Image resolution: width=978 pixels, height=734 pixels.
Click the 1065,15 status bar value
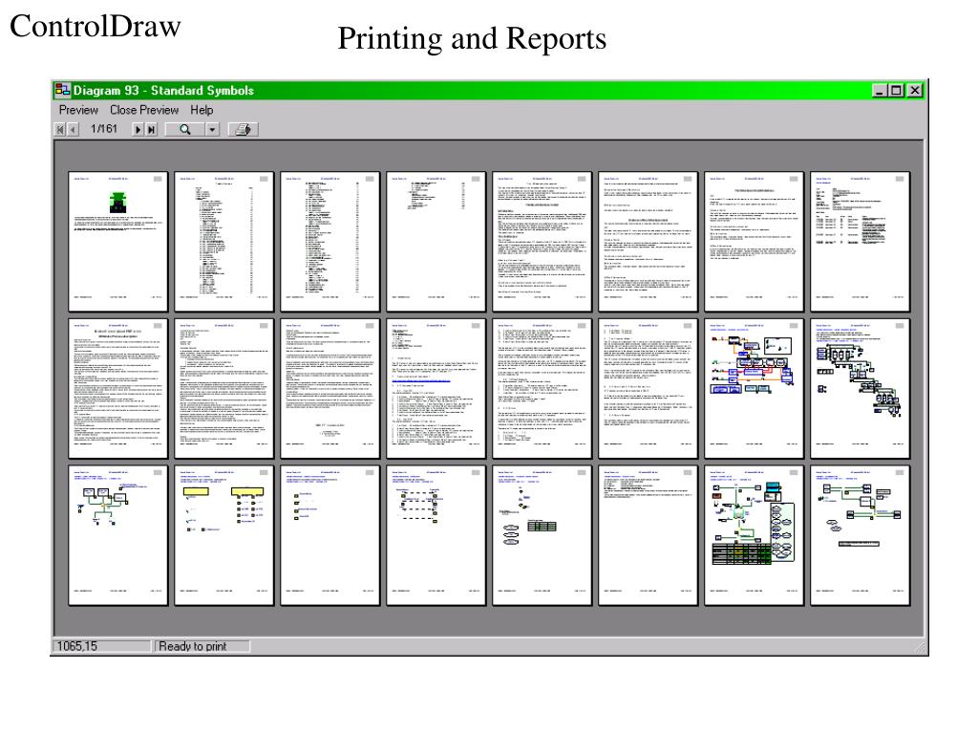click(77, 646)
